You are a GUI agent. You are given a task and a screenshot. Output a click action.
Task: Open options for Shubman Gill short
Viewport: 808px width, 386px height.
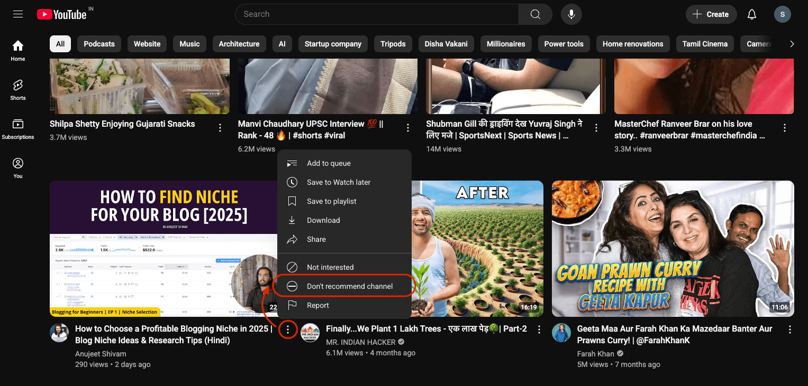(x=596, y=128)
